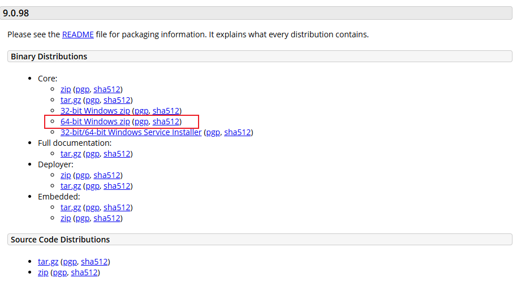This screenshot has height=295, width=521.
Task: Open pgp for Embedded tar.gz
Action: [92, 208]
